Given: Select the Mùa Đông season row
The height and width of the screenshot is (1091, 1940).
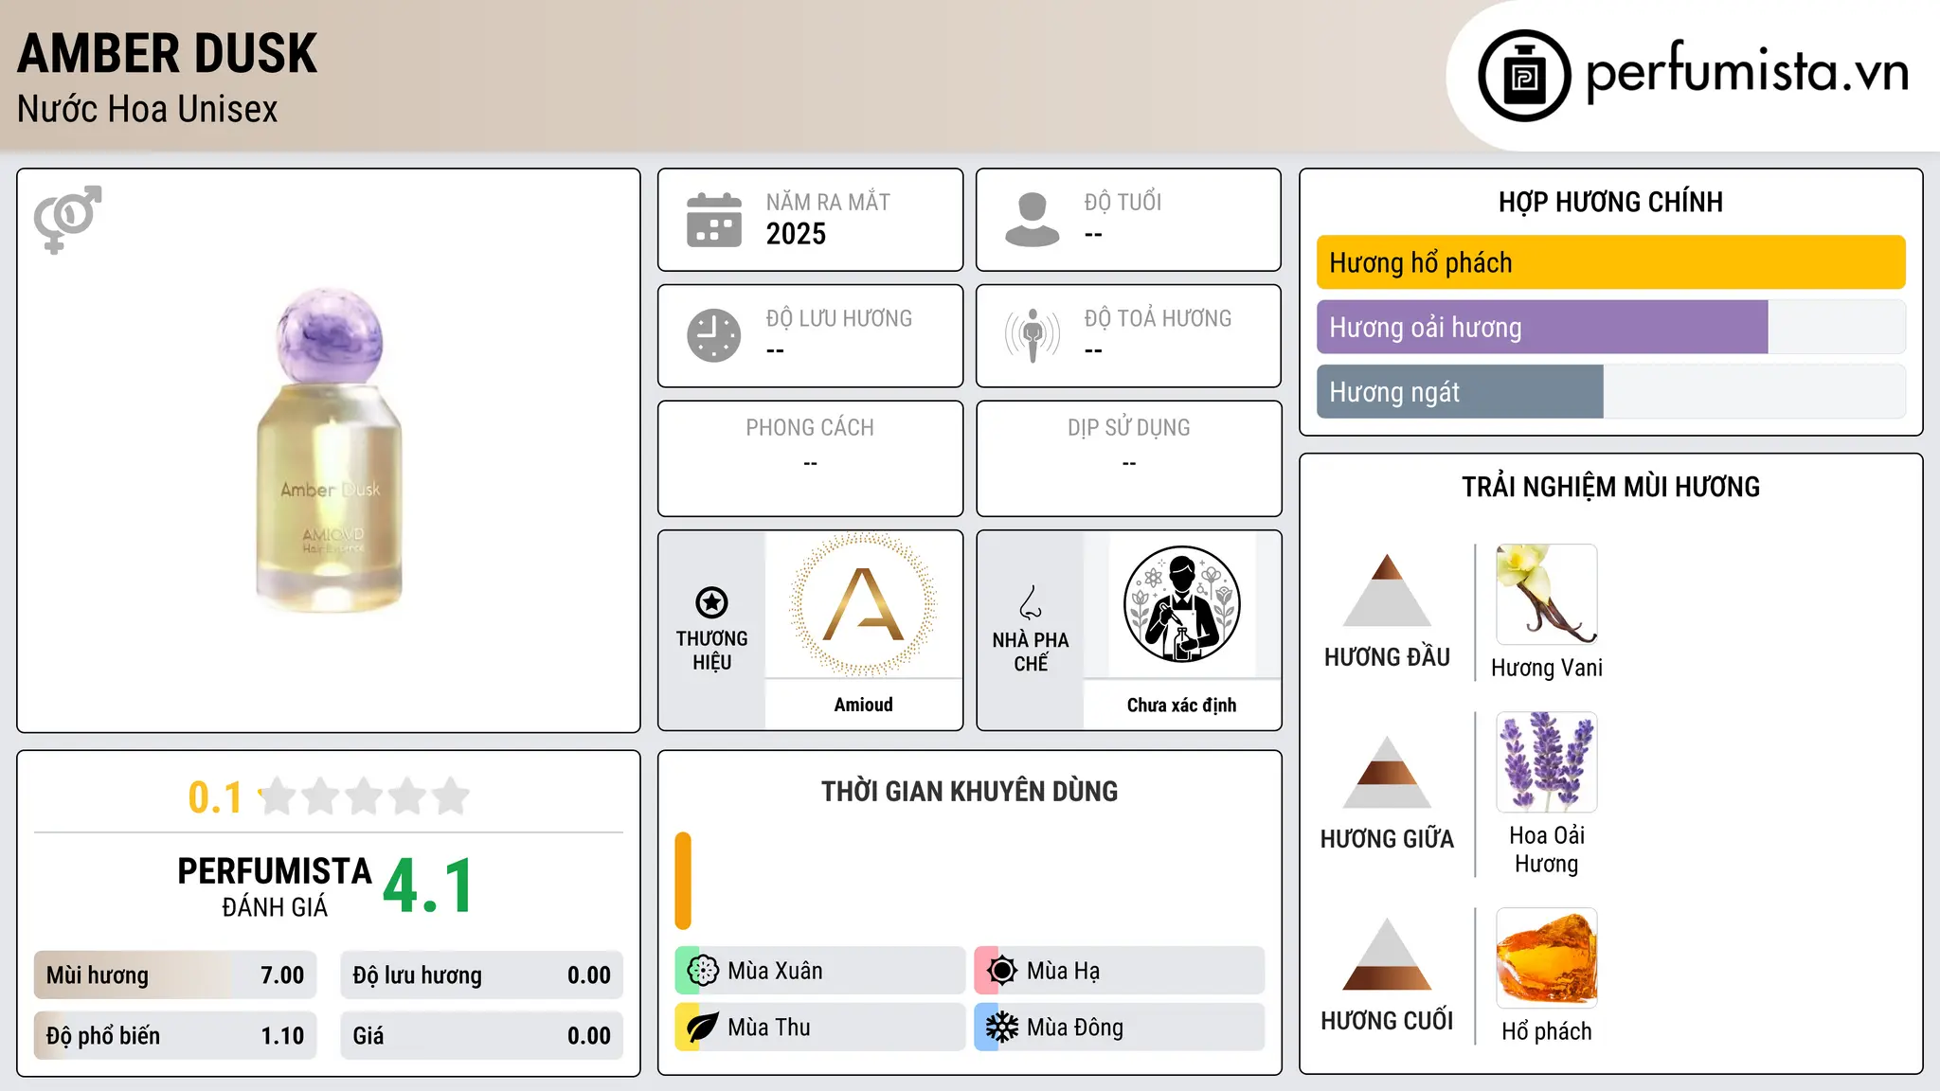Looking at the screenshot, I should point(1120,1028).
